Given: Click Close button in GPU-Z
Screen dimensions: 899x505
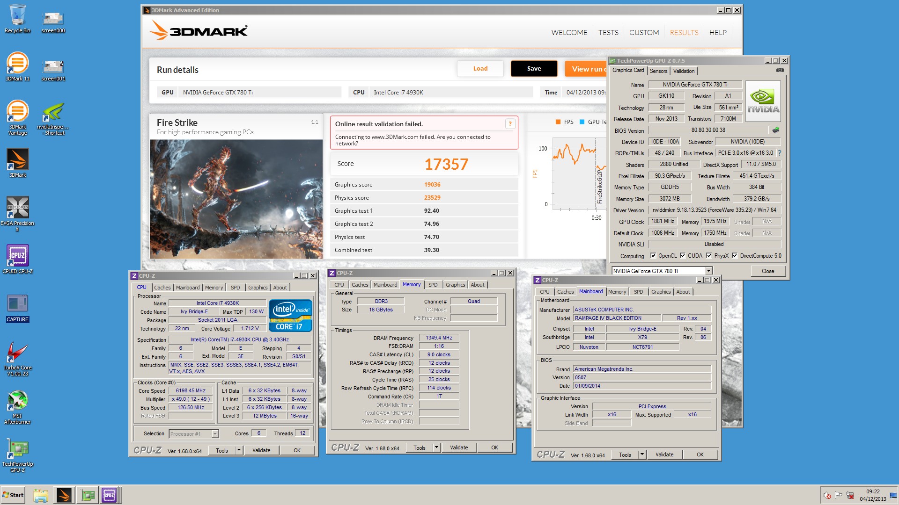Looking at the screenshot, I should tap(768, 271).
